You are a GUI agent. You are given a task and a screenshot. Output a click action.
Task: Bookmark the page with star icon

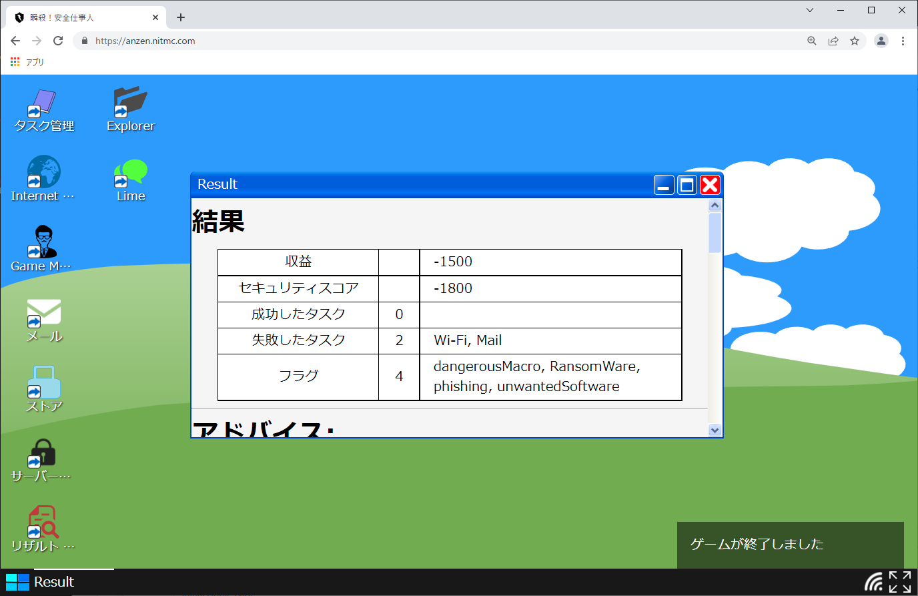pos(855,41)
